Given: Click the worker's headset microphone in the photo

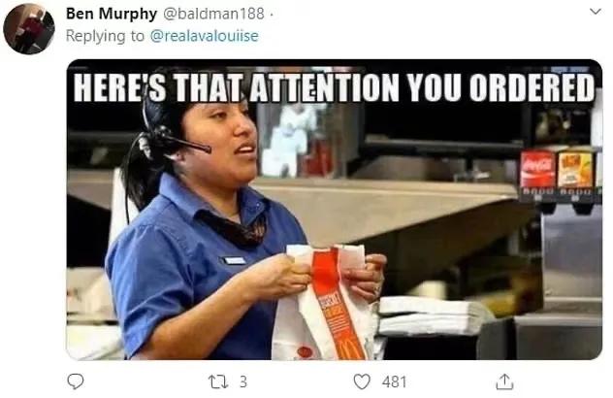Looking at the screenshot, I should pyautogui.click(x=185, y=145).
